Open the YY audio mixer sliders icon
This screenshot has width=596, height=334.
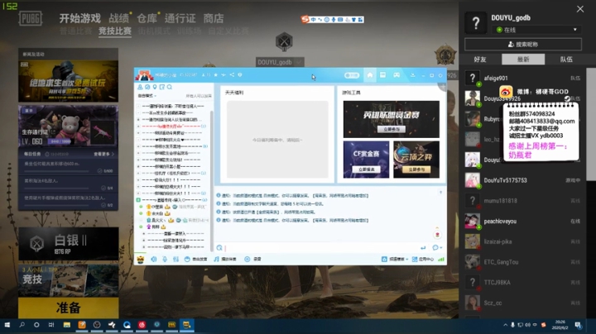pyautogui.click(x=175, y=259)
